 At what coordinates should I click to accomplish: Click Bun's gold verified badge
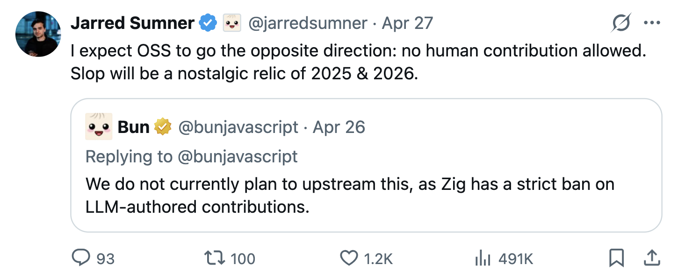[x=163, y=127]
